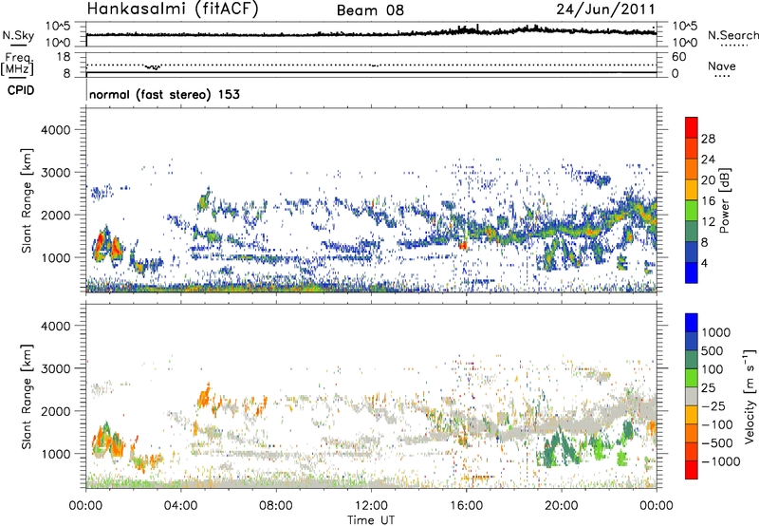
Task: Click the "Hankasalmi (fitACF)" plot title
Action: (173, 9)
